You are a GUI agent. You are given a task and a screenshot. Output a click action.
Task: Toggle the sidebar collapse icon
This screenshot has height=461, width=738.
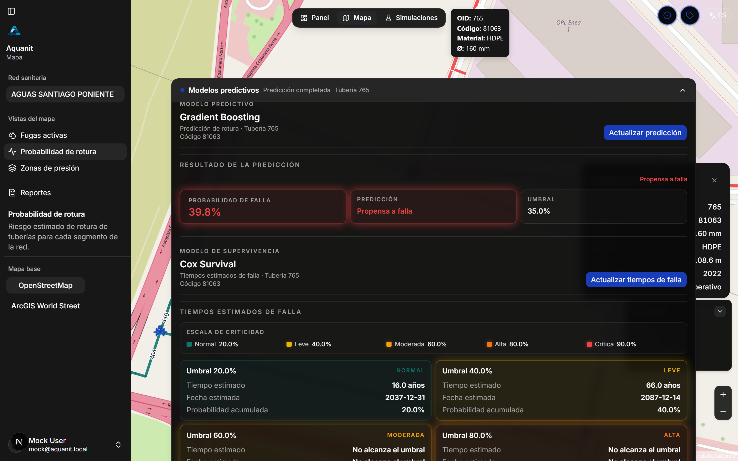click(11, 11)
